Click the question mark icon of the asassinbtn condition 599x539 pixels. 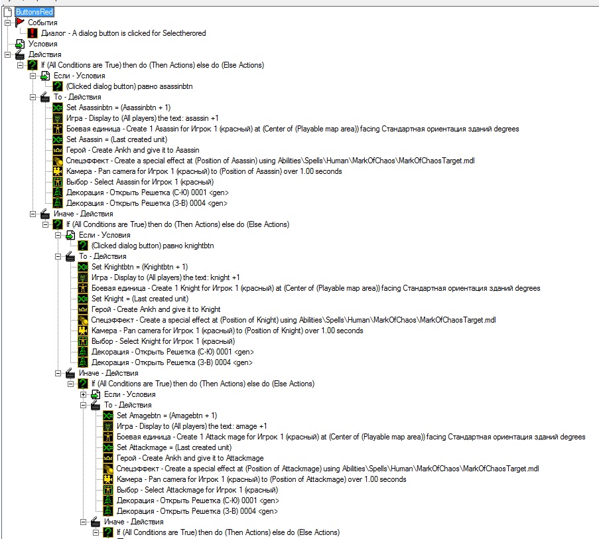tap(58, 86)
